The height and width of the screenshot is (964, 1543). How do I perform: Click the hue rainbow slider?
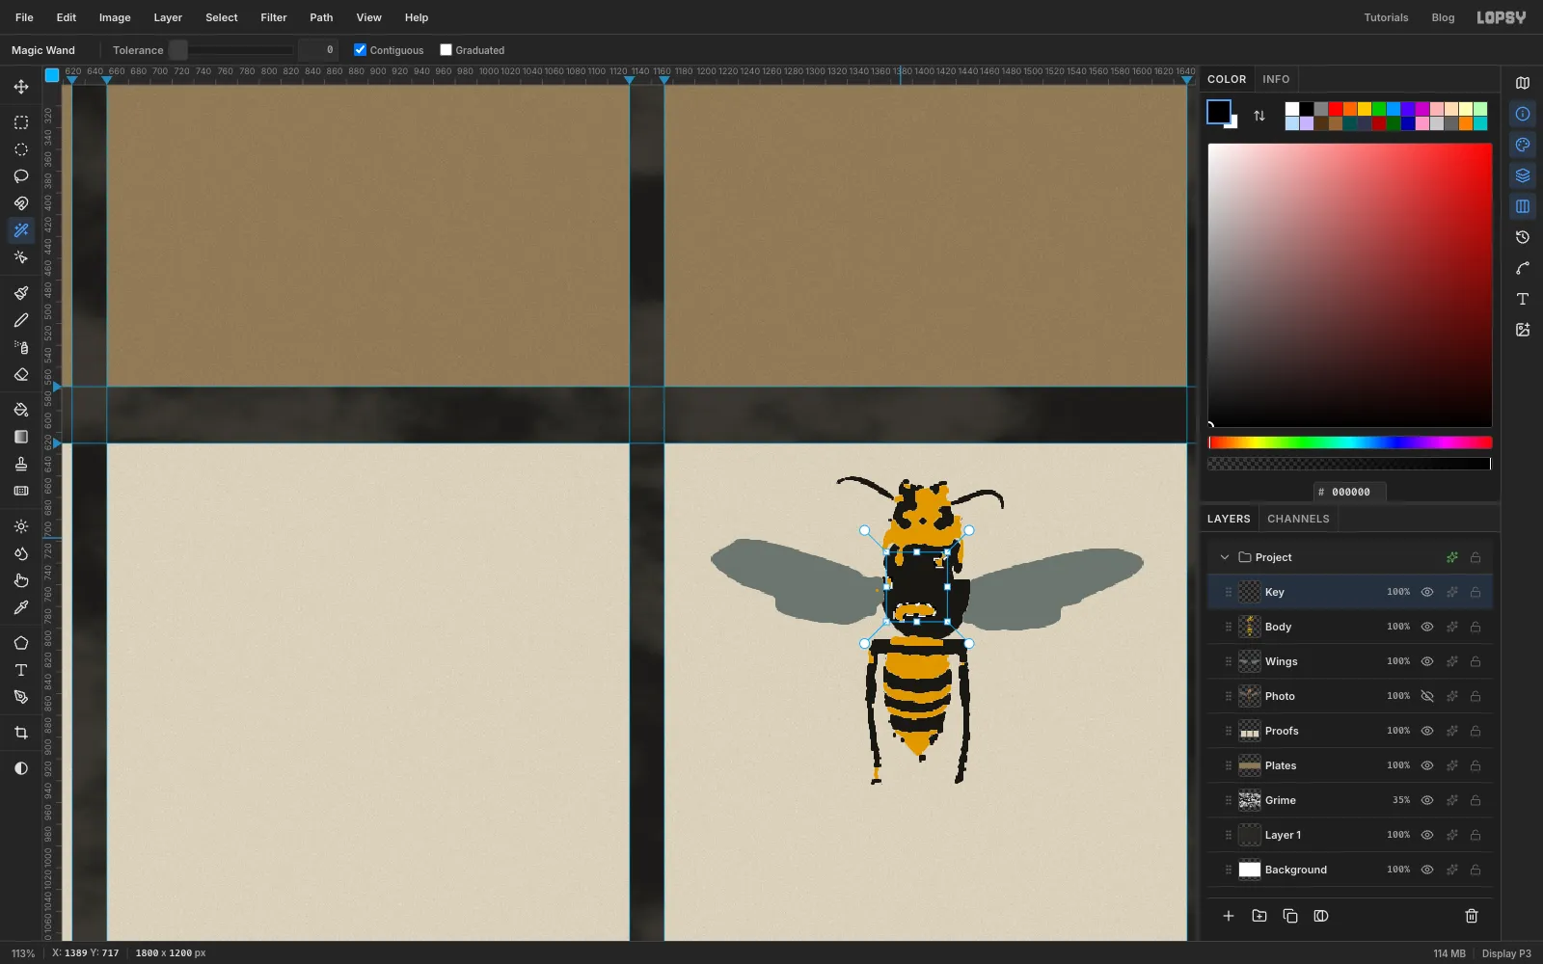click(x=1349, y=442)
